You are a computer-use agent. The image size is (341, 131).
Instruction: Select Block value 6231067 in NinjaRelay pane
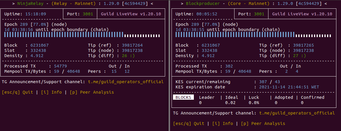(x=39, y=45)
